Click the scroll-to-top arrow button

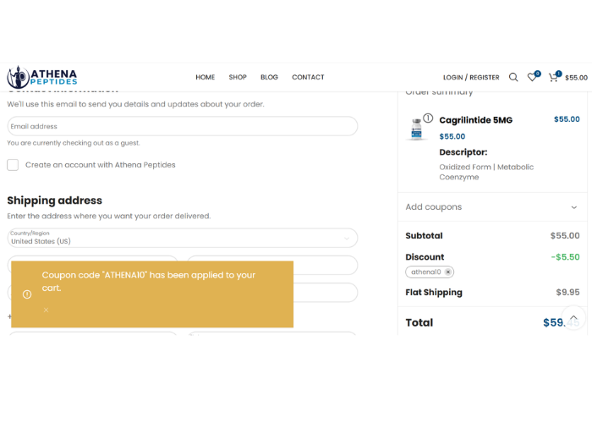[x=573, y=317]
